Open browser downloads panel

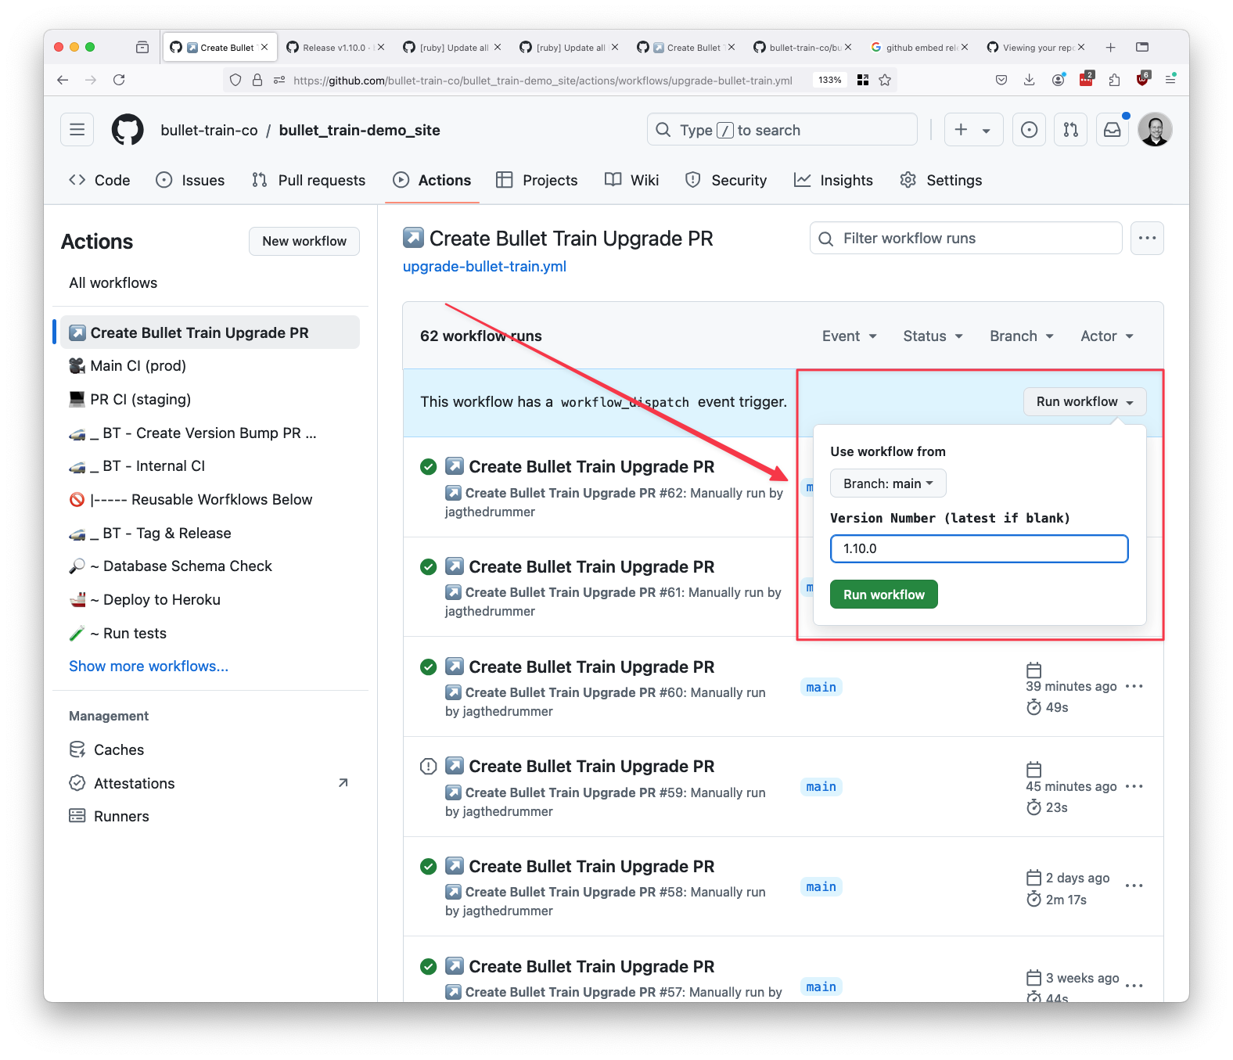(1029, 80)
